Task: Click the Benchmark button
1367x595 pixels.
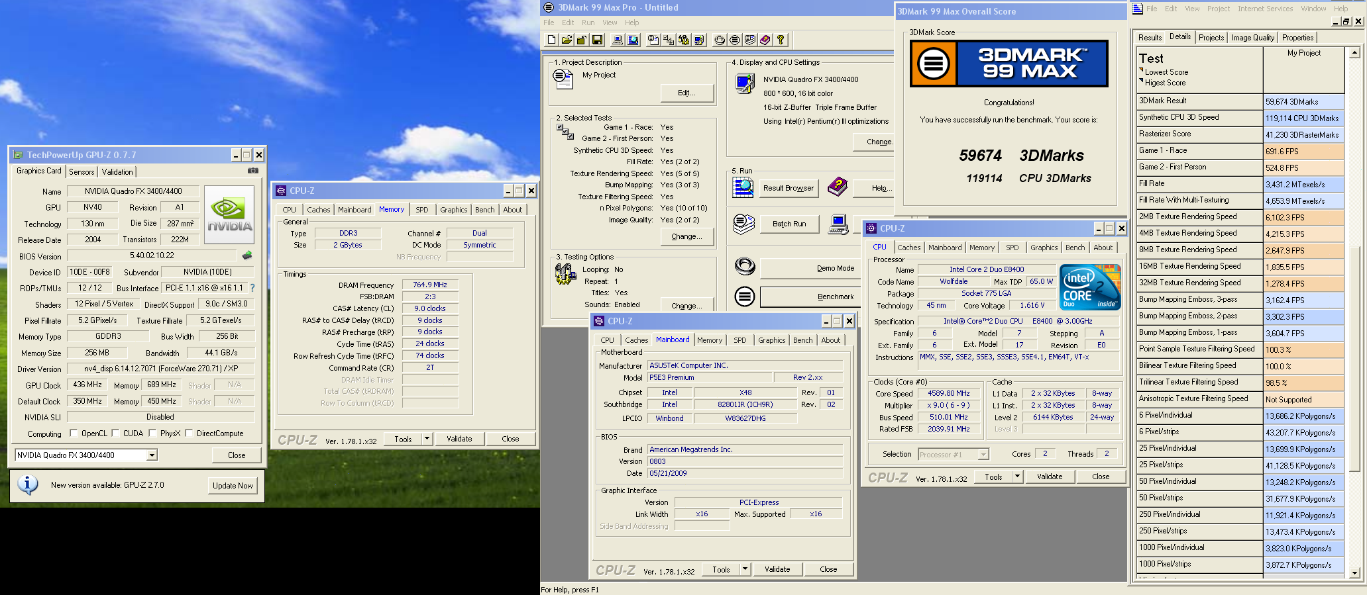Action: coord(810,297)
